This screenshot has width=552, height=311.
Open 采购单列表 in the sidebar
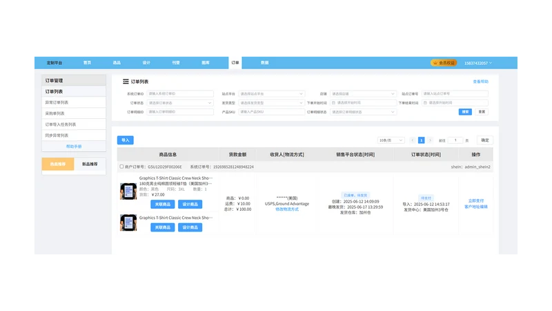click(x=74, y=113)
